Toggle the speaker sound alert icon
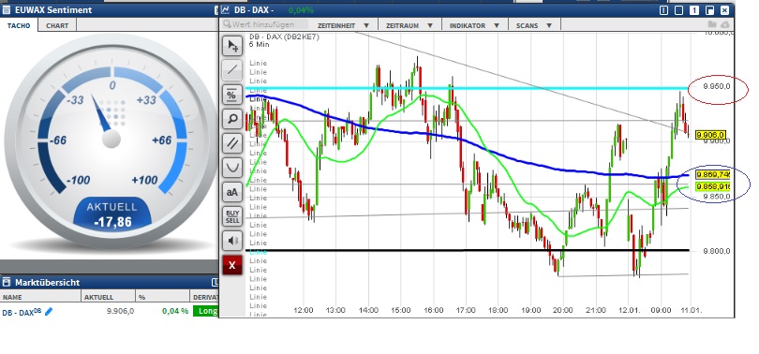Screen dimensions: 759x354 [232, 241]
